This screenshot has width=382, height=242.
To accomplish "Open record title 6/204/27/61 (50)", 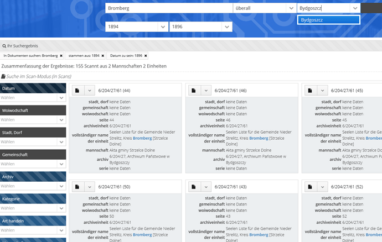I will (x=114, y=187).
